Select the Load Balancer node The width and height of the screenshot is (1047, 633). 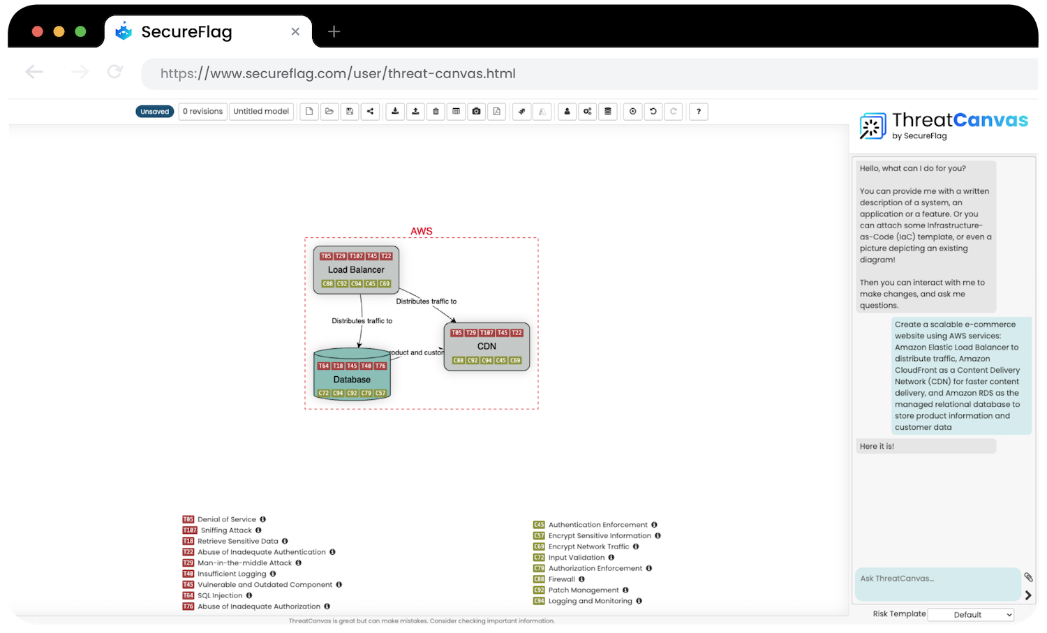click(x=356, y=270)
